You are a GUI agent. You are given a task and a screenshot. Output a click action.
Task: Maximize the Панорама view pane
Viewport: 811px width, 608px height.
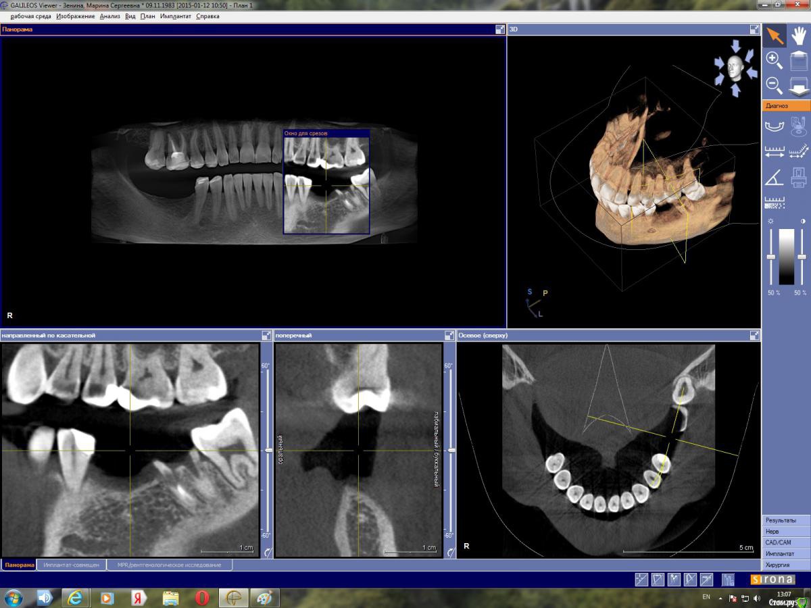(x=499, y=30)
